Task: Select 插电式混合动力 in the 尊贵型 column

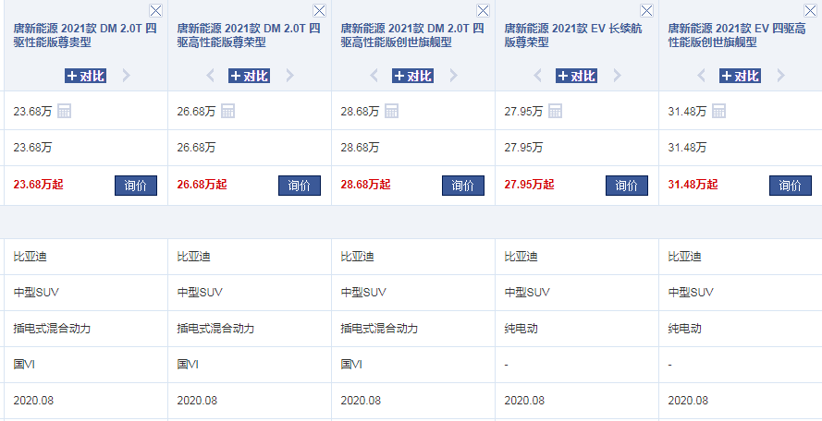Action: pos(52,329)
